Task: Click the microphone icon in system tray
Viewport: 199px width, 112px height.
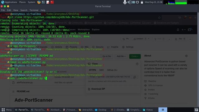Action: [125, 2]
